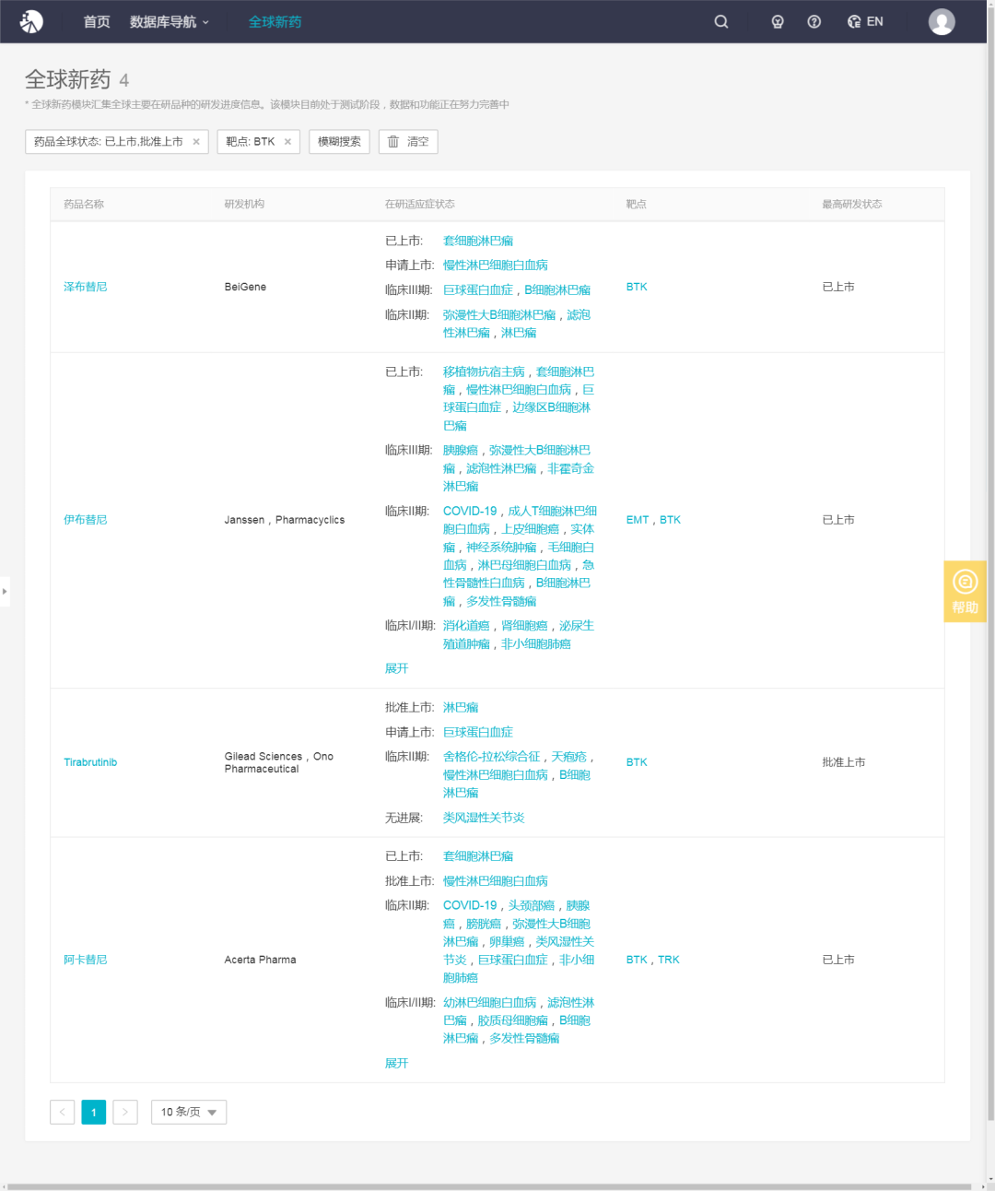Screen dimensions: 995x1191
Task: Open the search magnifier in the header
Action: (x=721, y=22)
